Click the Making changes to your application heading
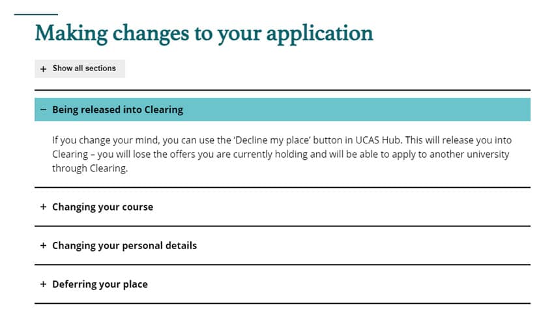This screenshot has height=326, width=554. 204,35
